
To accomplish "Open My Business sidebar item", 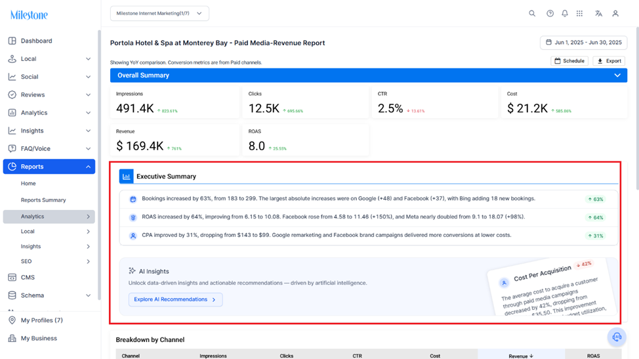I will [x=39, y=338].
